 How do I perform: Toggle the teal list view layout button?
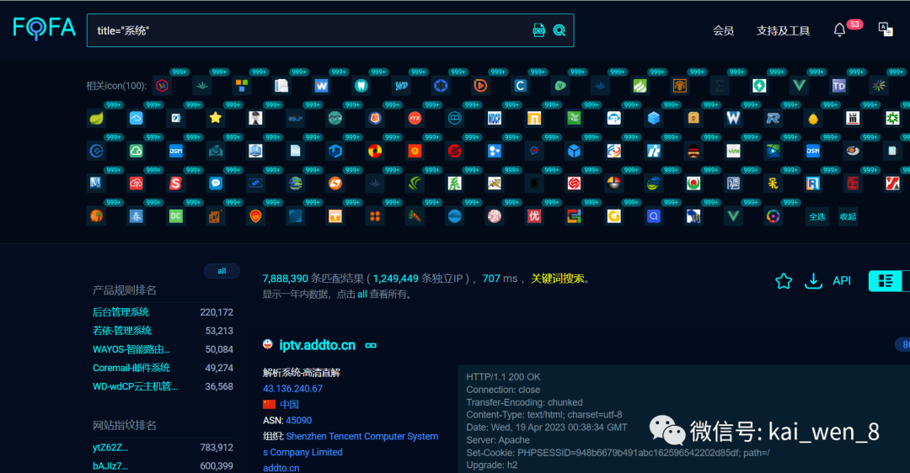tap(885, 280)
